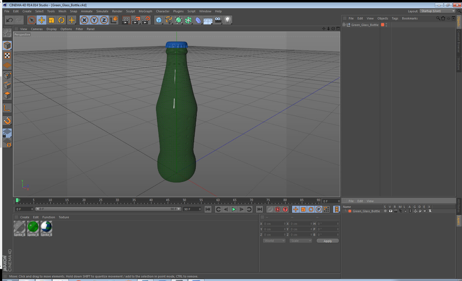Image resolution: width=462 pixels, height=281 pixels.
Task: Select the Scale tool in top toolbar
Action: point(51,20)
